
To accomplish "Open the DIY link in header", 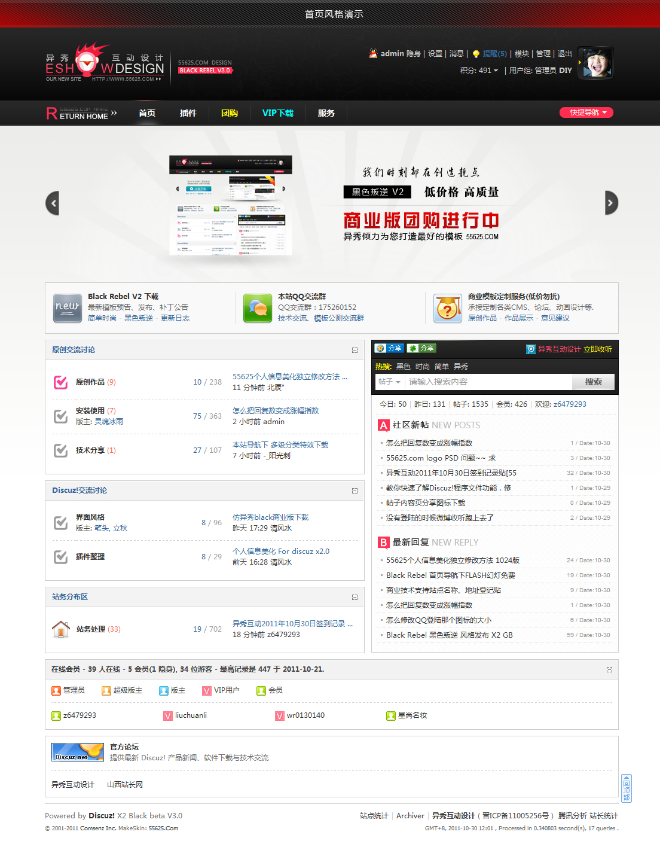I will point(566,70).
